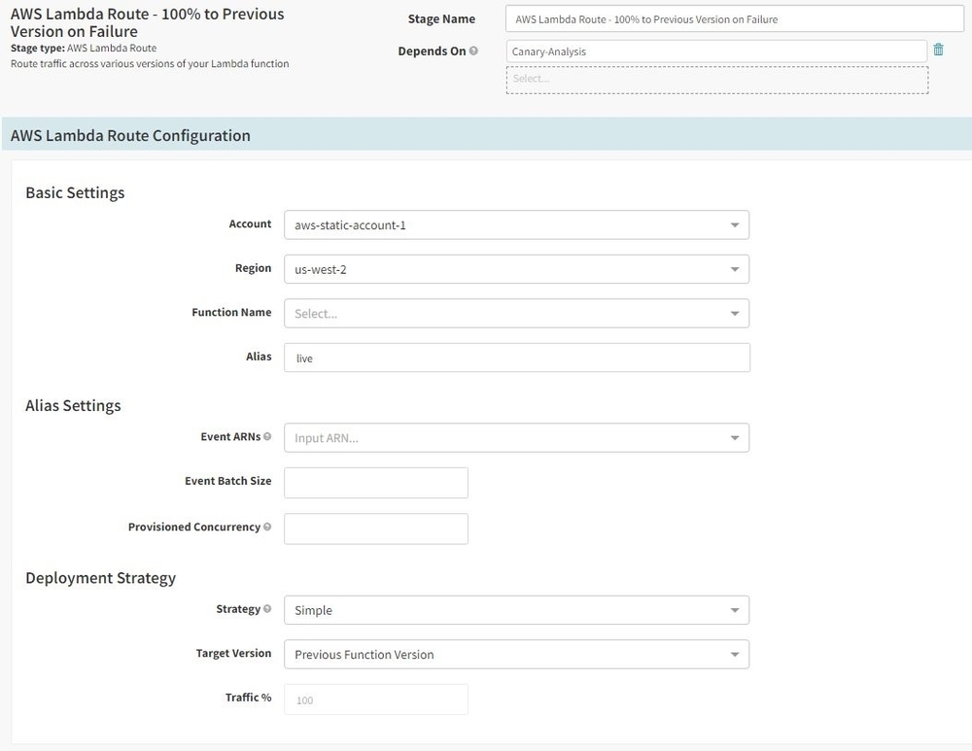Click the Route traffic description text

(x=150, y=63)
